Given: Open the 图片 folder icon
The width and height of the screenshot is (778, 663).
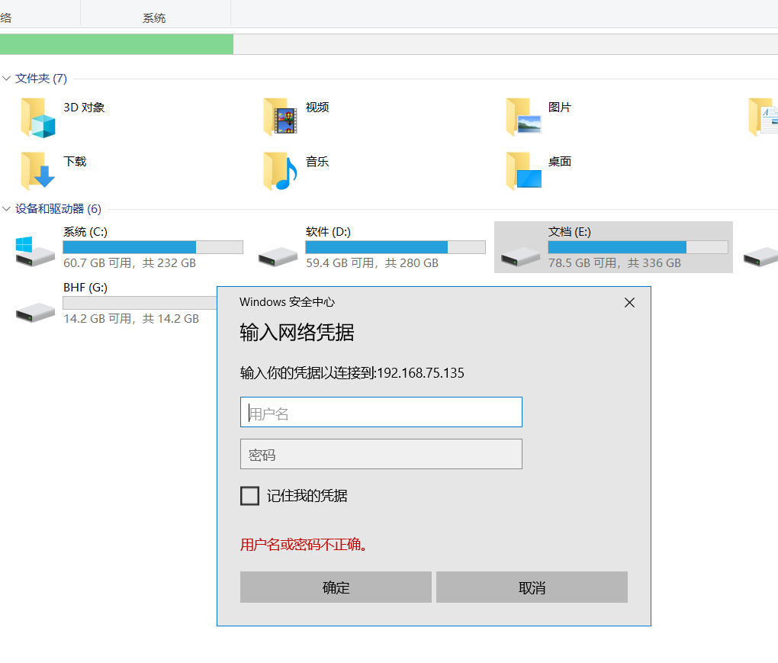Looking at the screenshot, I should tap(523, 117).
